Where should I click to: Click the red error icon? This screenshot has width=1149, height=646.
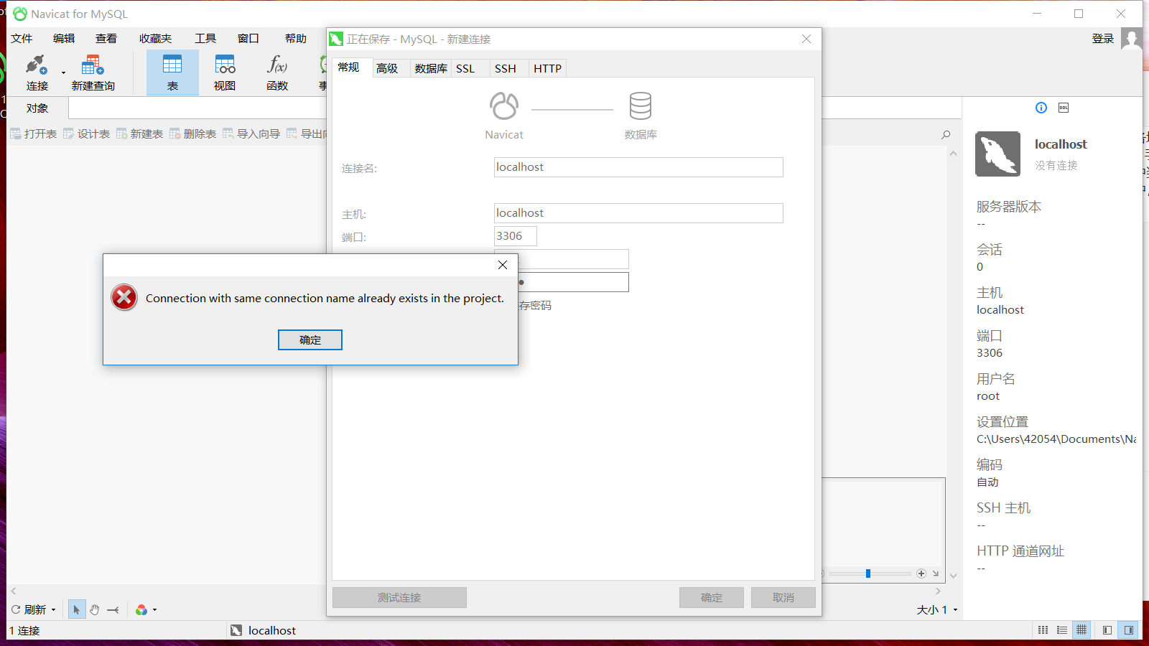124,297
